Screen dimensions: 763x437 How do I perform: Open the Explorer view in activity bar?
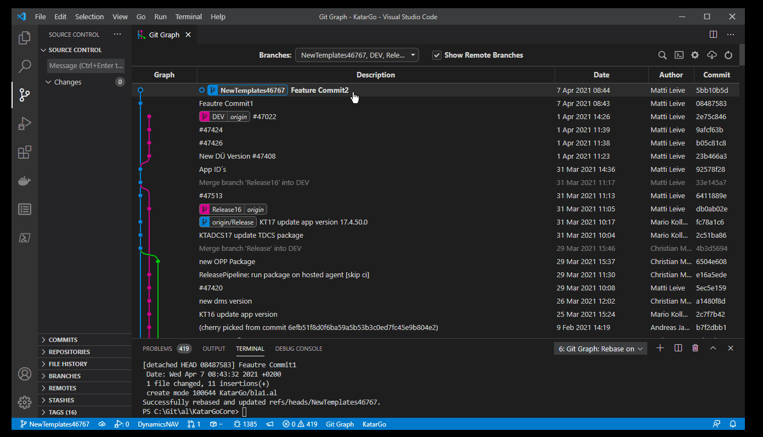25,38
